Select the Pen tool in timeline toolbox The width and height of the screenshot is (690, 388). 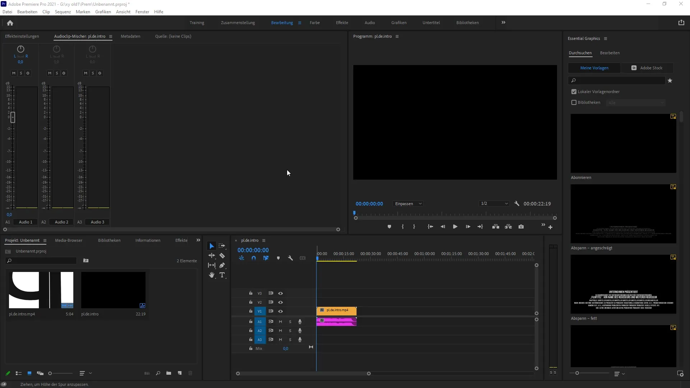click(x=222, y=265)
